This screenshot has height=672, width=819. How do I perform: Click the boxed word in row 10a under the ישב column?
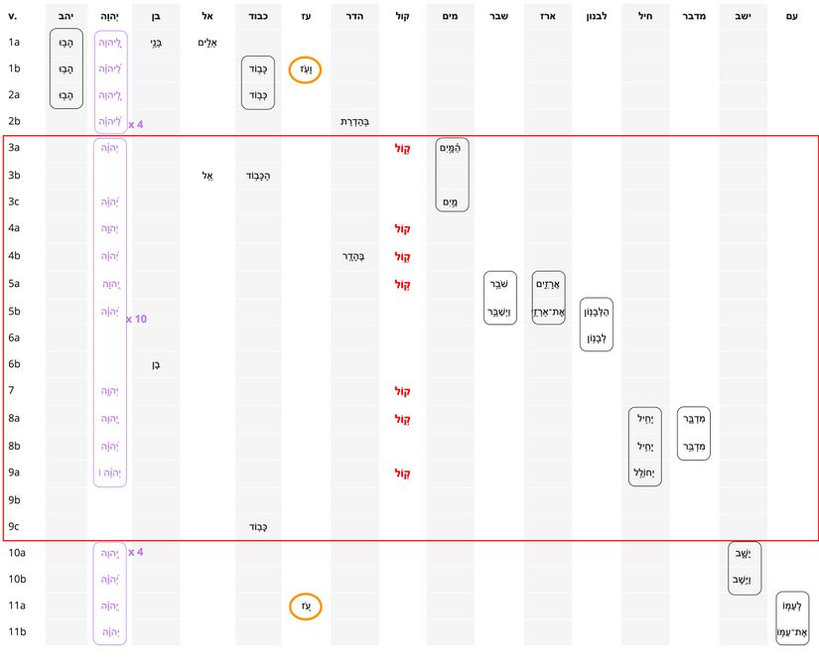(x=744, y=554)
